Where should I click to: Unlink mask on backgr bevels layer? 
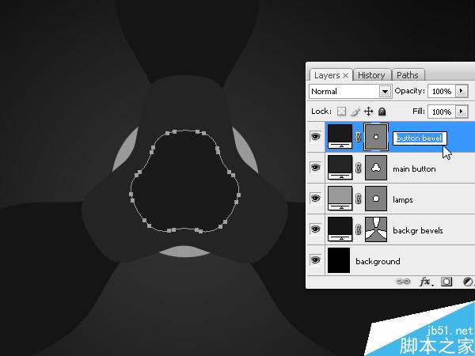[358, 229]
